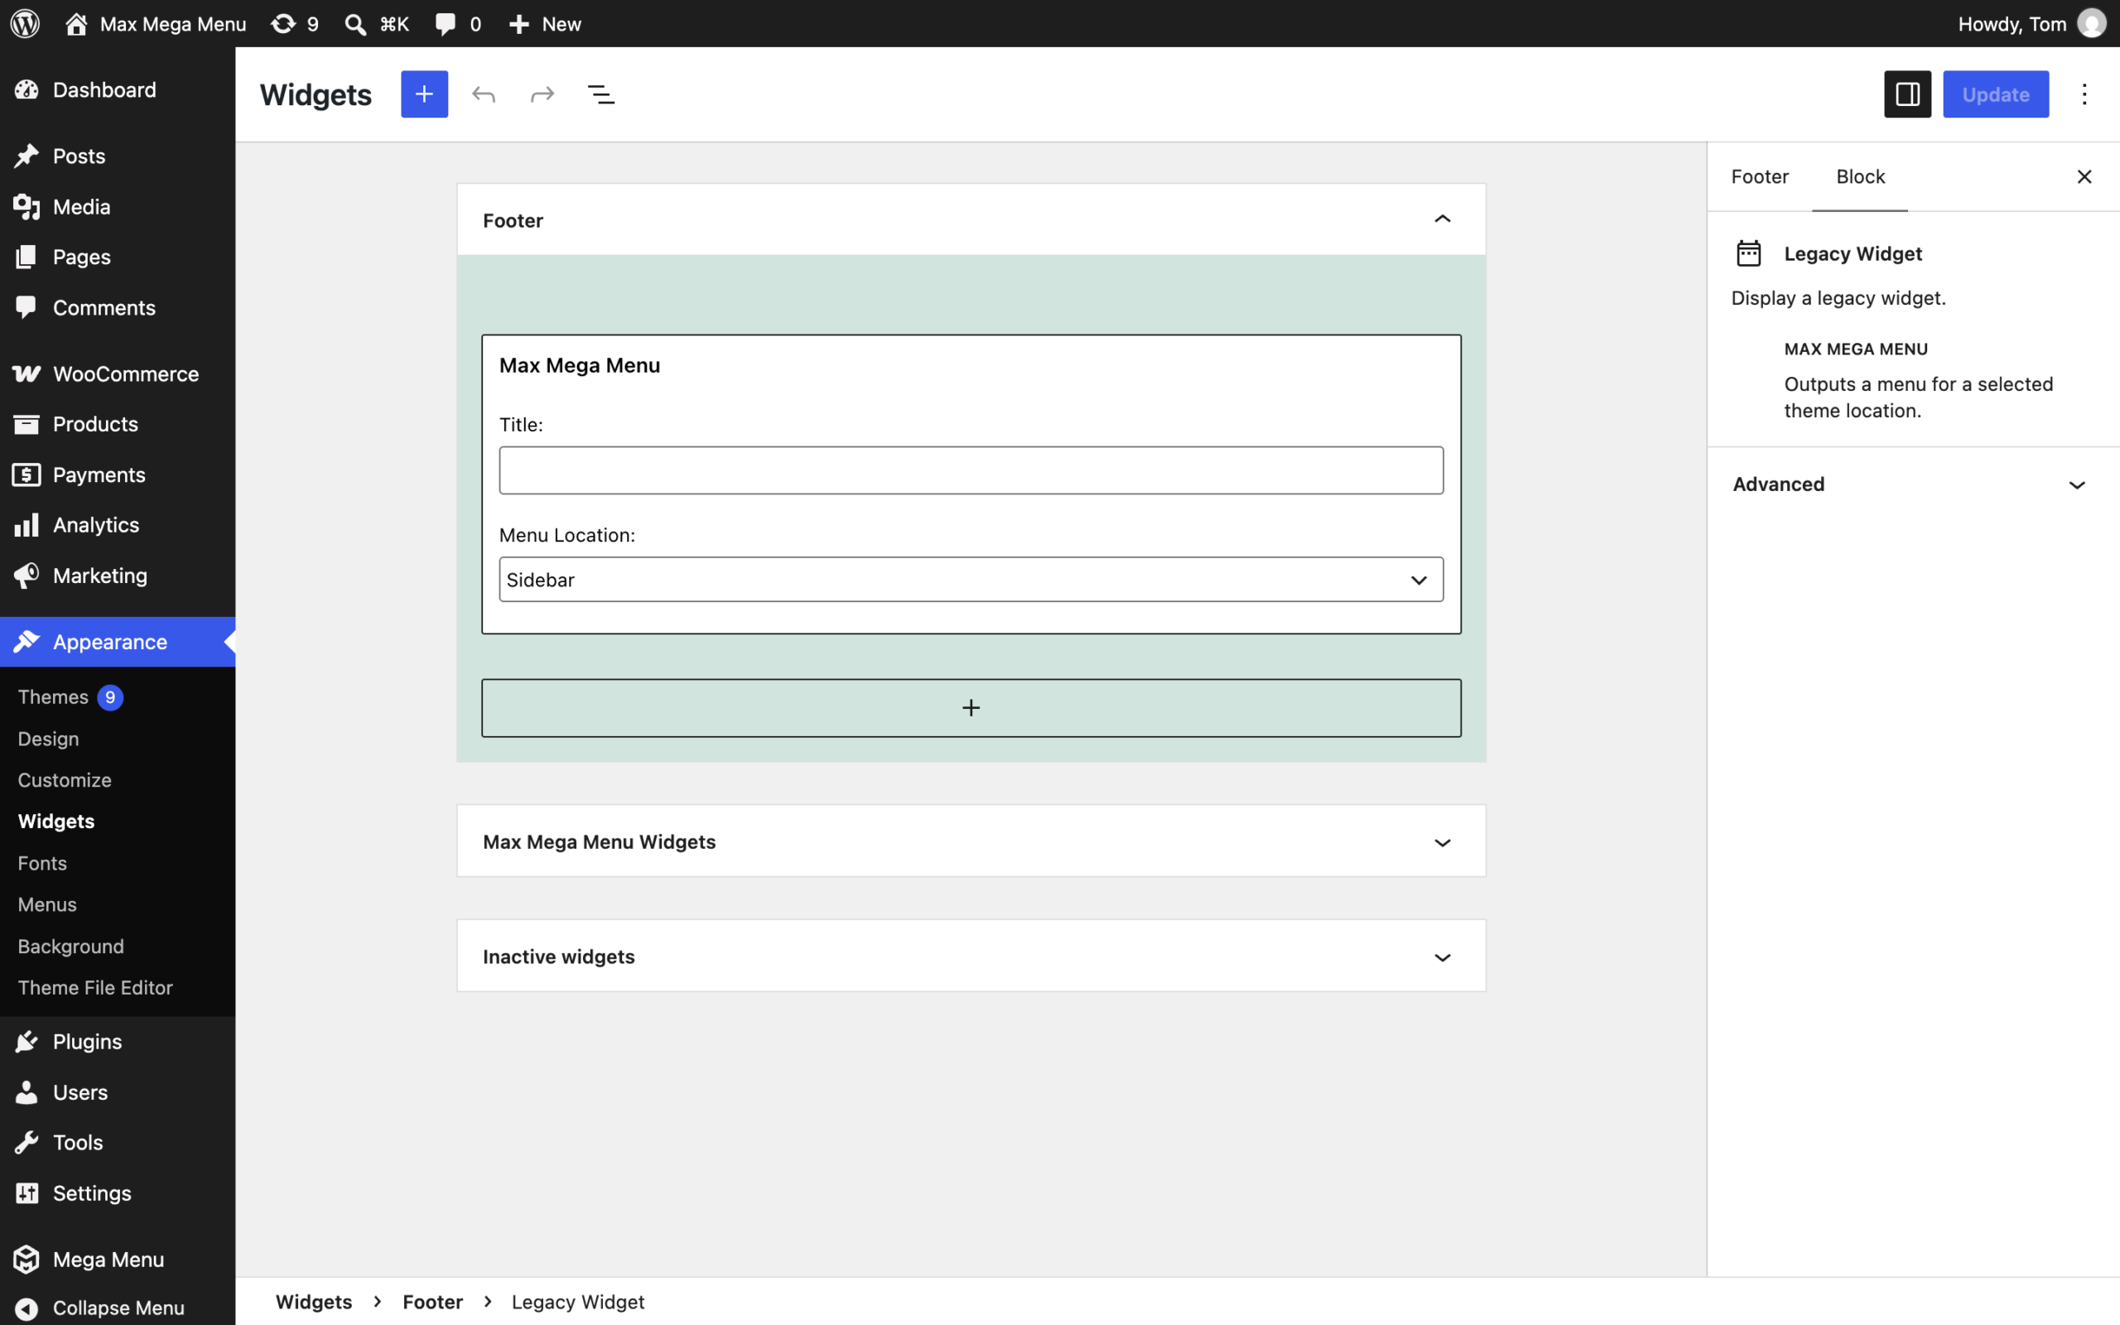Open the search command palette icon
This screenshot has height=1325, width=2120.
pos(354,24)
